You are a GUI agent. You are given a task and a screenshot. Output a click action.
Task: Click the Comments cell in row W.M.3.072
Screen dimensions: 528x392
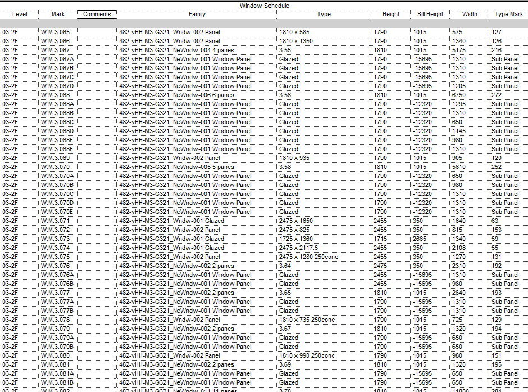tap(97, 230)
